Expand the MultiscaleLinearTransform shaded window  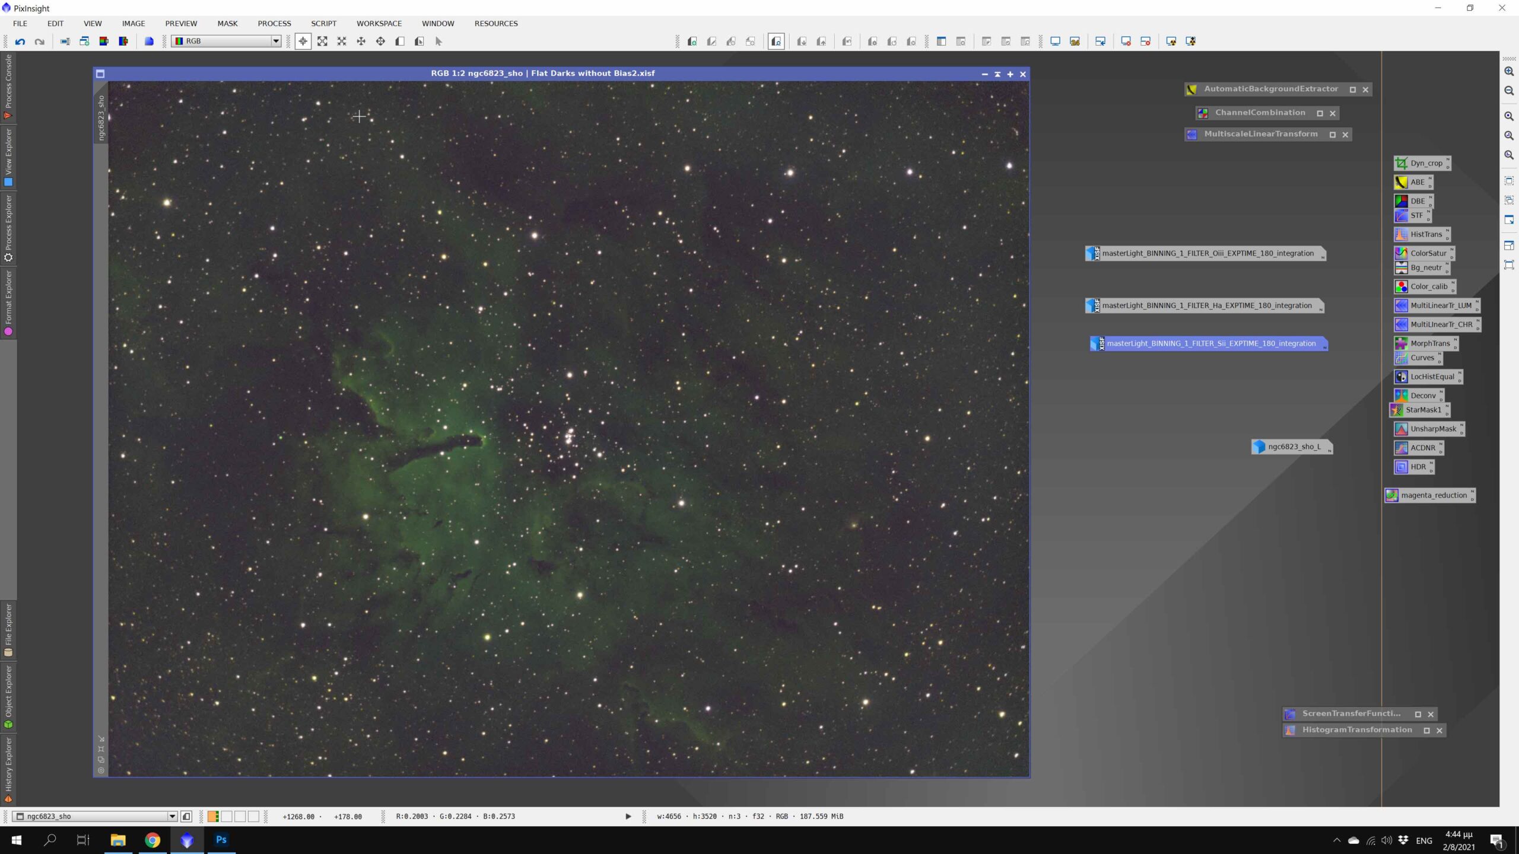coord(1332,135)
